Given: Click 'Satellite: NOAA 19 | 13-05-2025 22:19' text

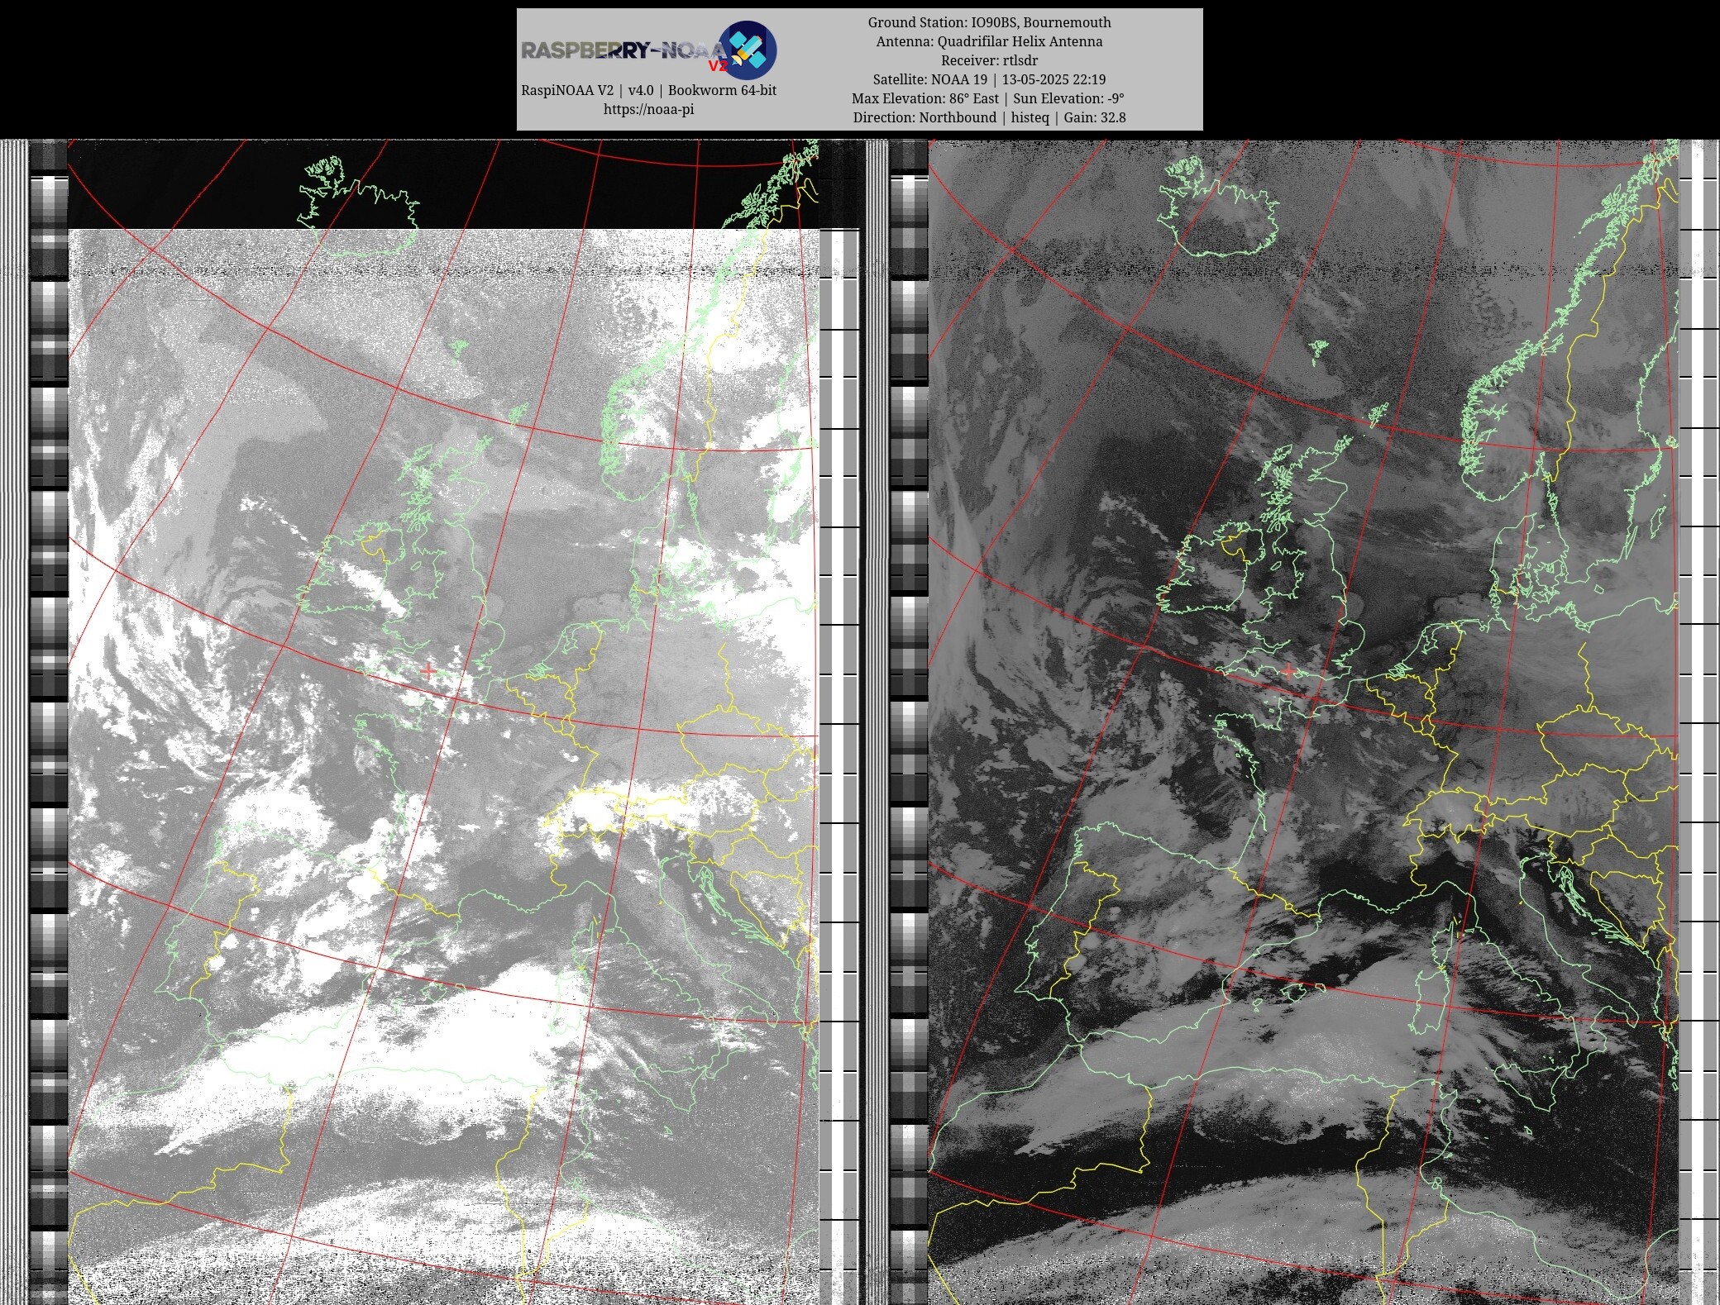Looking at the screenshot, I should (x=989, y=79).
